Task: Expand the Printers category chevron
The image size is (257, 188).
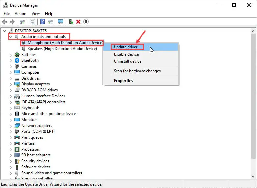Action: pos(11,143)
